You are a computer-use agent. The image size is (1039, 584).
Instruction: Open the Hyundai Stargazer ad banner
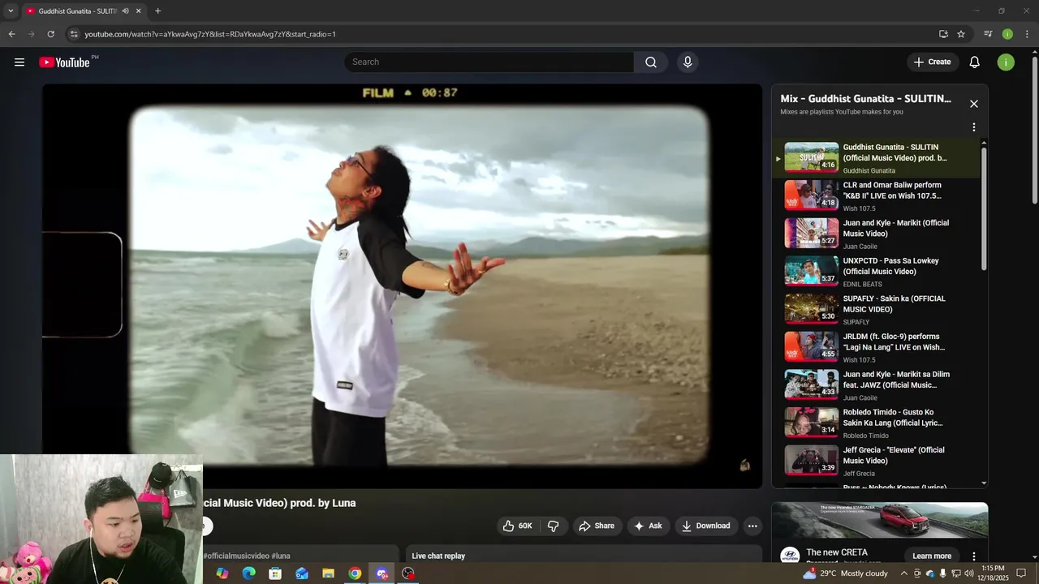[880, 521]
